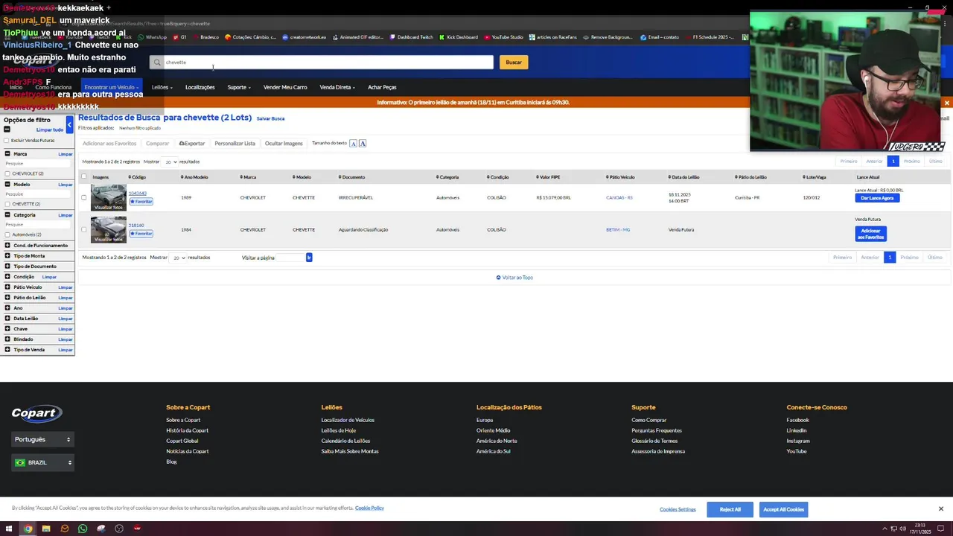Expand the Ano filter
This screenshot has width=953, height=536.
click(7, 308)
